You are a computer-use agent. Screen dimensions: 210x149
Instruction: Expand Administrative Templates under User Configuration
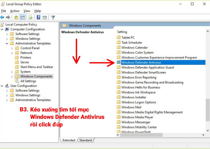coord(7,100)
